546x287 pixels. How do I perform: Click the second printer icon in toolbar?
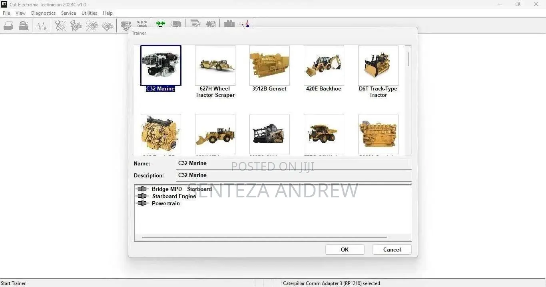point(24,26)
